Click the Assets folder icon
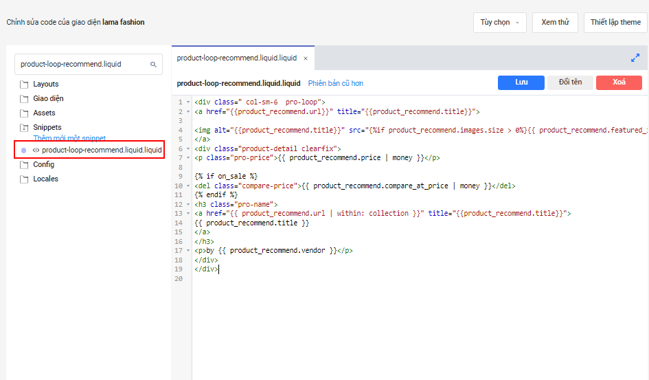 point(24,113)
